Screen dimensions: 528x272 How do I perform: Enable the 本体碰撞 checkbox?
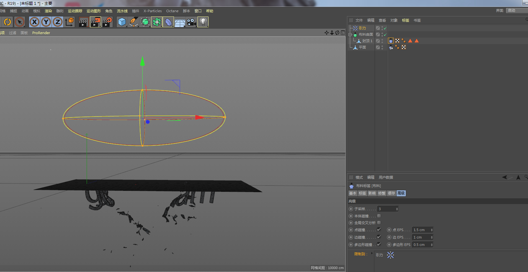tap(379, 216)
